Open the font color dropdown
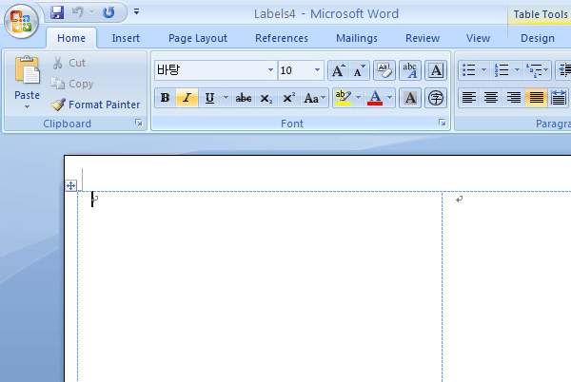This screenshot has height=382, width=571. pos(389,98)
